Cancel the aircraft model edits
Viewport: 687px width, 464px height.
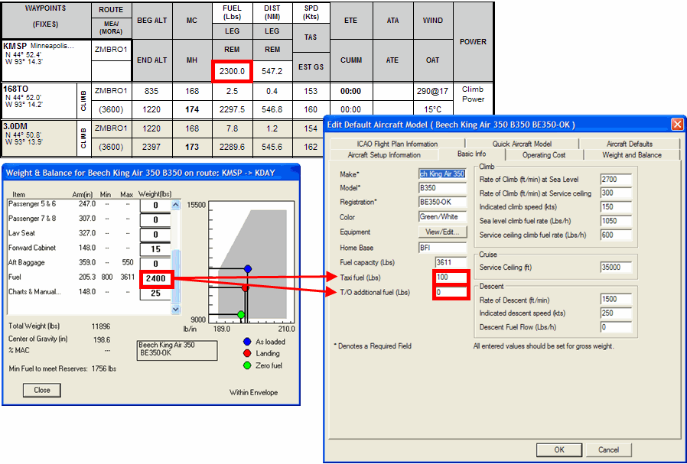(608, 449)
